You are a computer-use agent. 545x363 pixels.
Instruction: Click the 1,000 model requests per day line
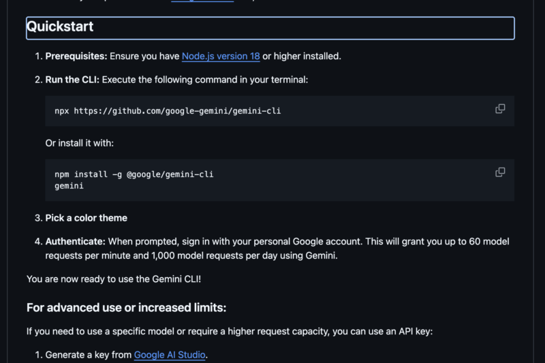191,255
